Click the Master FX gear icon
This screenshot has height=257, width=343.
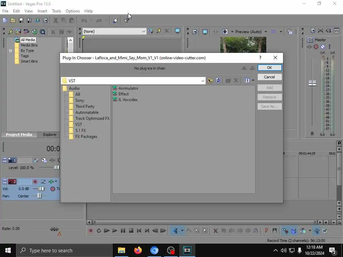(316, 47)
